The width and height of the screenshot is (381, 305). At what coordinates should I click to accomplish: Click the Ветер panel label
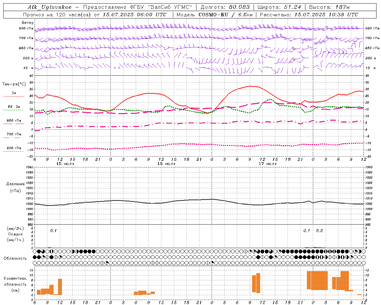coord(28,23)
